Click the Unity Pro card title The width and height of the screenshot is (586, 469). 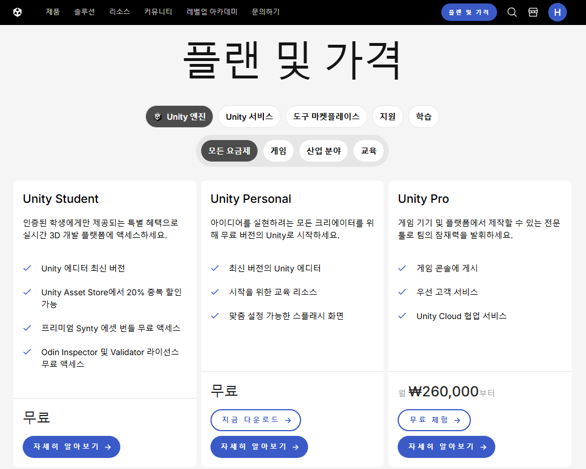pos(423,199)
